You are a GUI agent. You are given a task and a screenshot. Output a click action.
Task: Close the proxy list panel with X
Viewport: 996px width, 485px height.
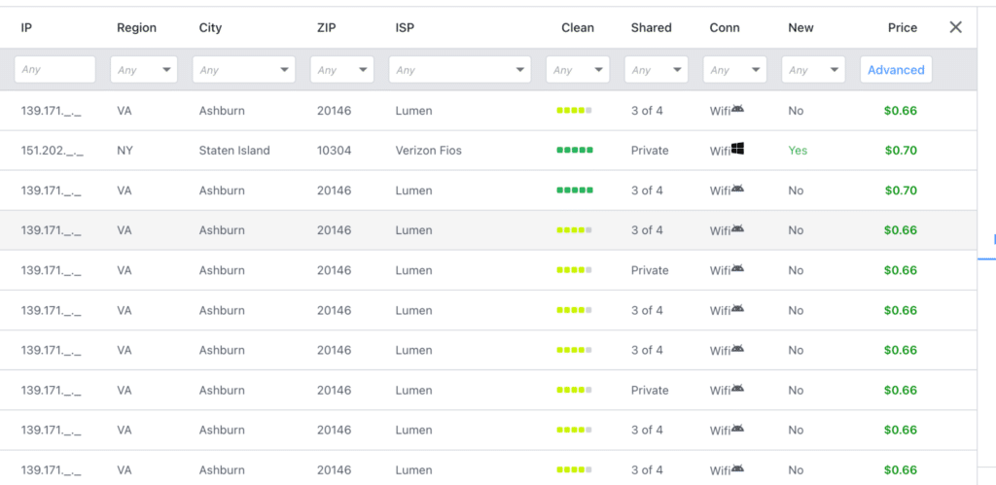(x=955, y=27)
